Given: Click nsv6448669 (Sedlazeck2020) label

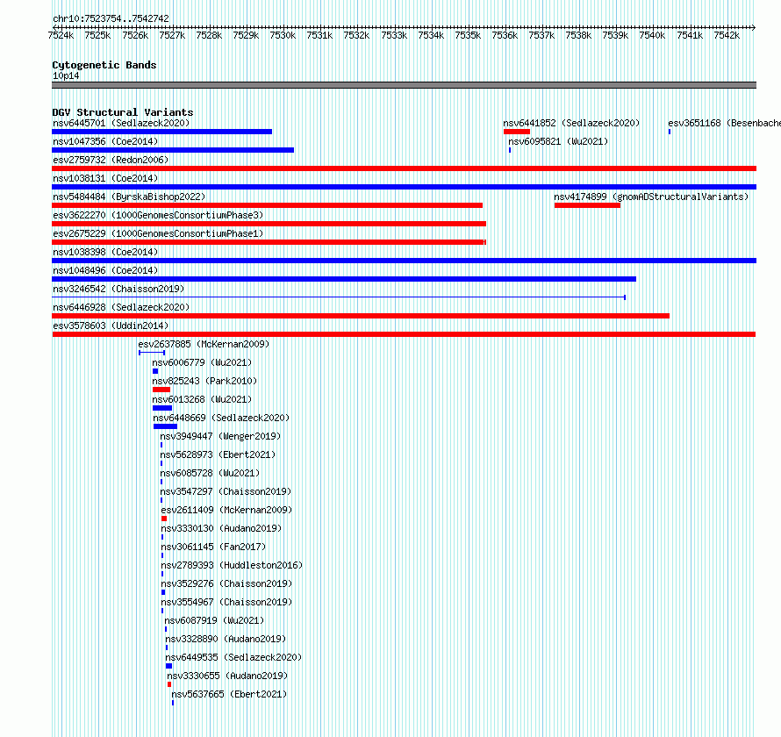Looking at the screenshot, I should 221,418.
